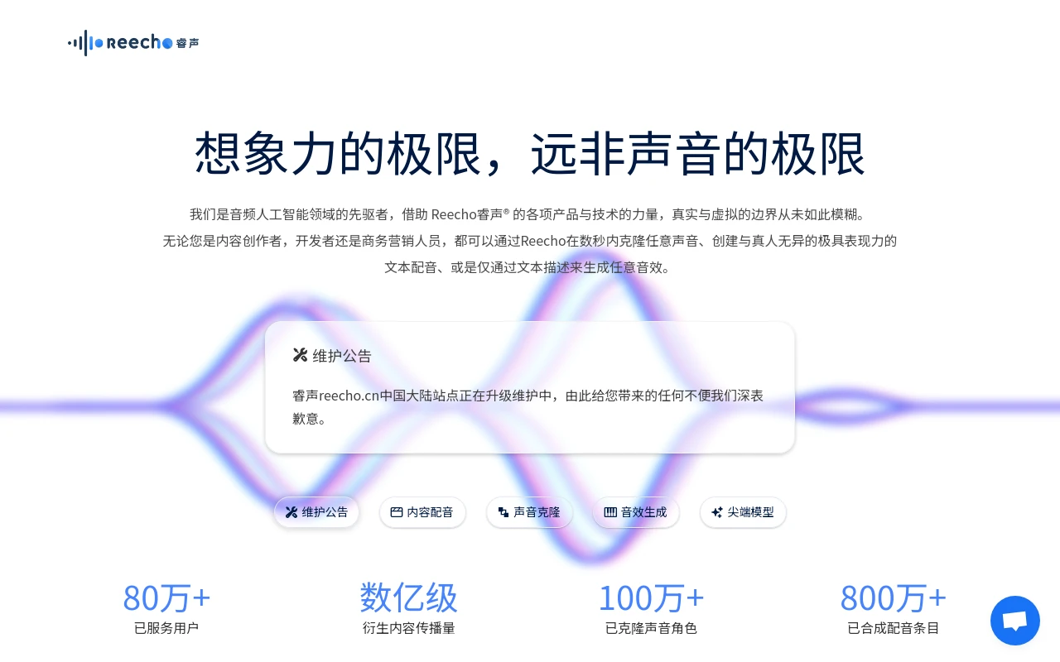1060x662 pixels.
Task: Activate the 维护公告 pill button
Action: [316, 512]
